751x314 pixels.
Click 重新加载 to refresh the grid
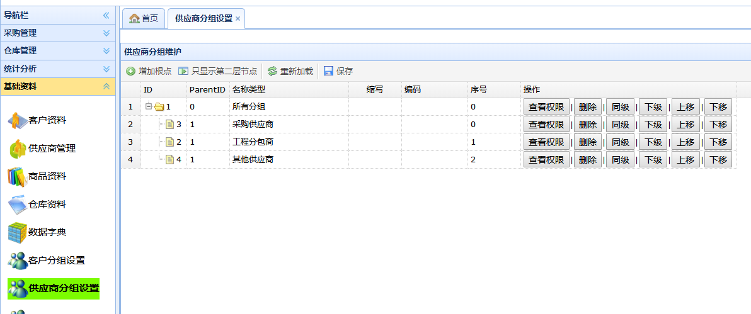290,71
